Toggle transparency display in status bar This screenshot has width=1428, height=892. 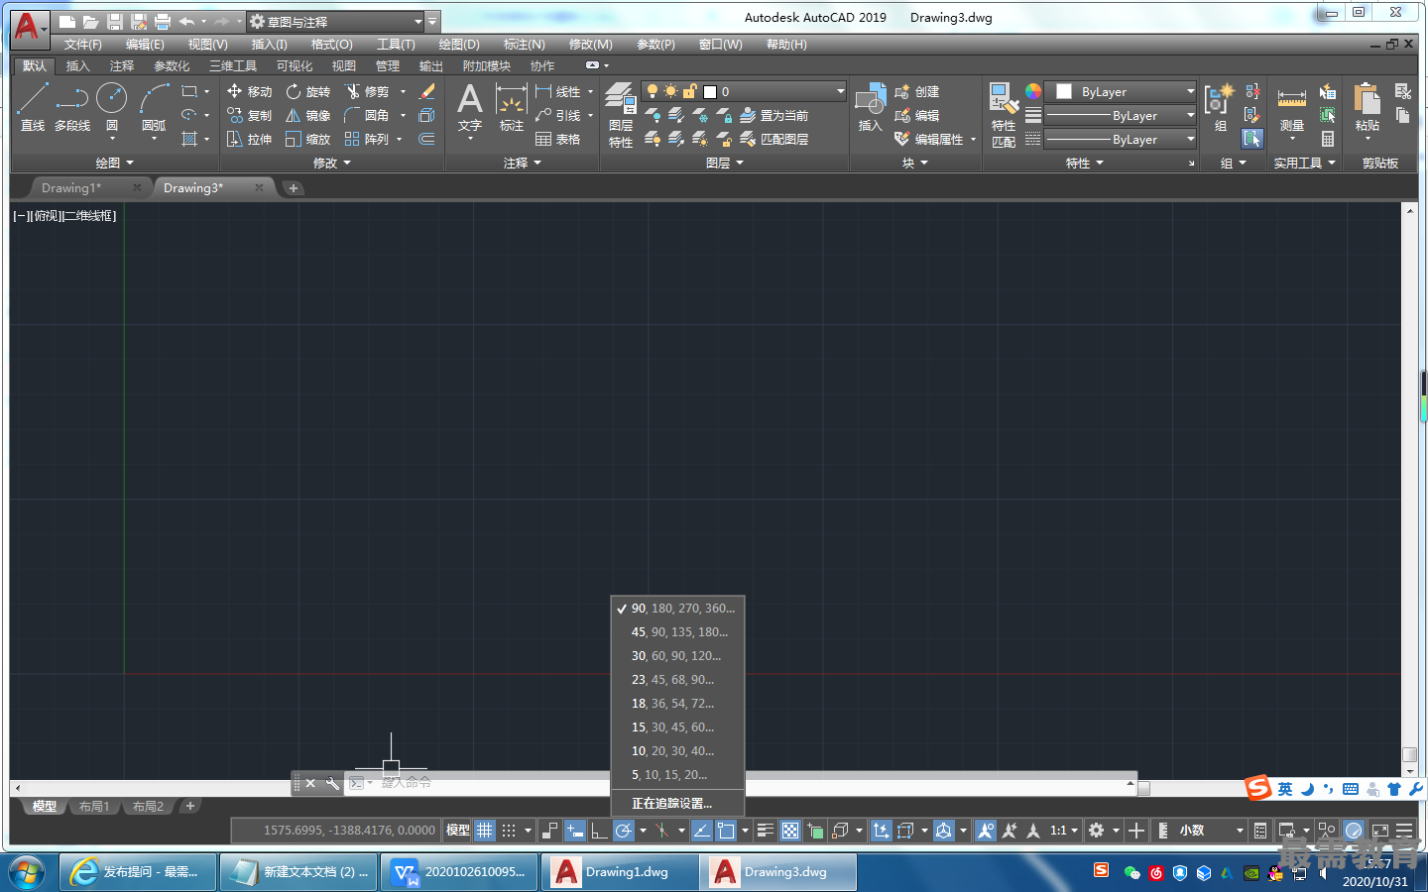[x=790, y=831]
